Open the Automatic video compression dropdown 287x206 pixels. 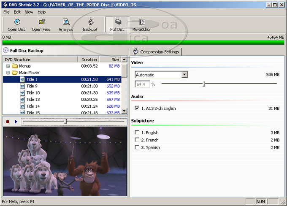click(184, 75)
